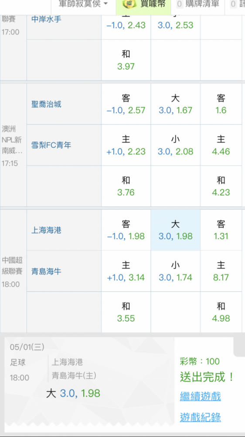Select 客 -1.0, 1.98 handicap for 上海海港
This screenshot has height=437, width=245.
click(126, 230)
